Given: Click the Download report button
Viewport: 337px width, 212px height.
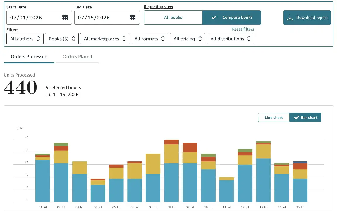Looking at the screenshot, I should point(307,18).
